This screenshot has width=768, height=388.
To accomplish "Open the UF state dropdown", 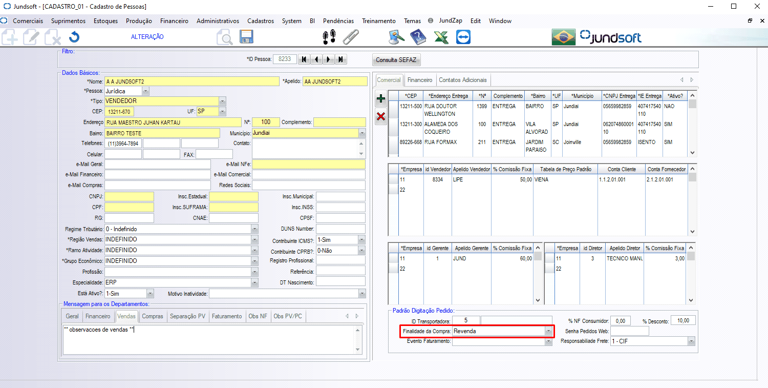I will coord(222,111).
